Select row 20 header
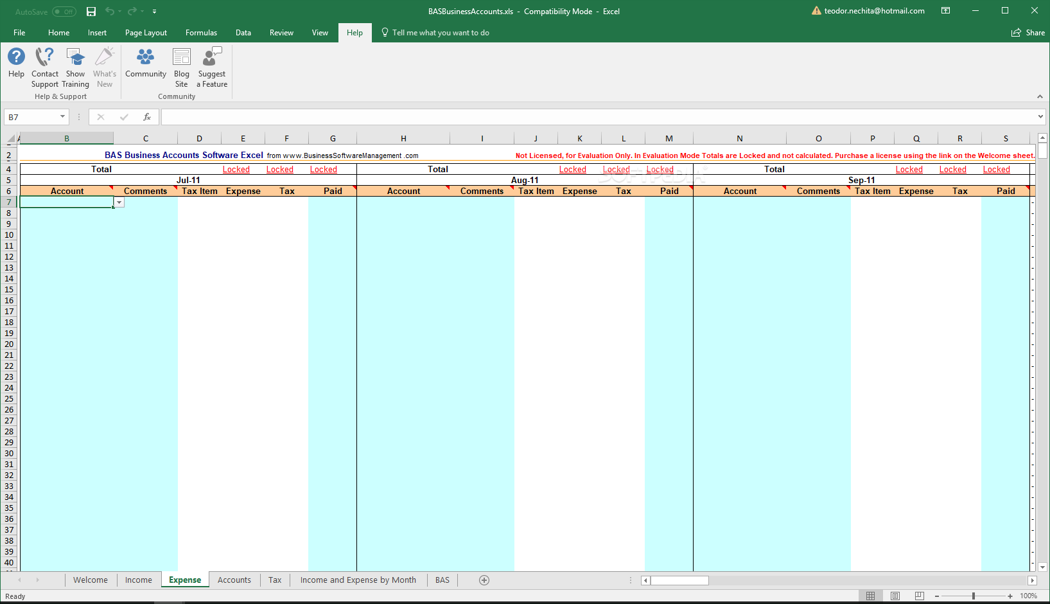This screenshot has height=604, width=1050. tap(9, 344)
